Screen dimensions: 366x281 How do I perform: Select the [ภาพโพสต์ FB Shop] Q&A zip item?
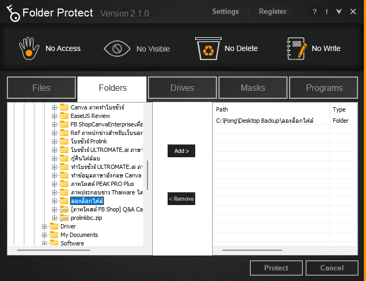coord(107,209)
